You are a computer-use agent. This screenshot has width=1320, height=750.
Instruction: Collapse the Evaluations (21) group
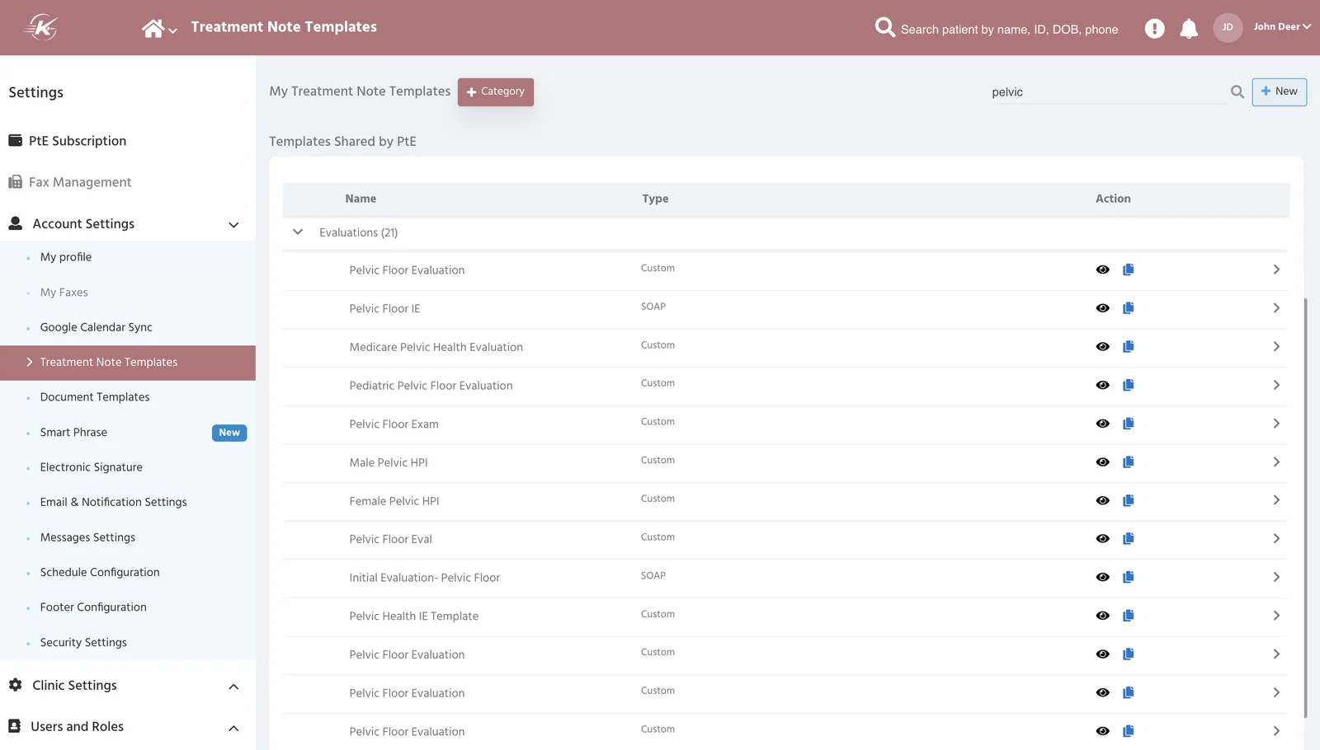(x=298, y=232)
